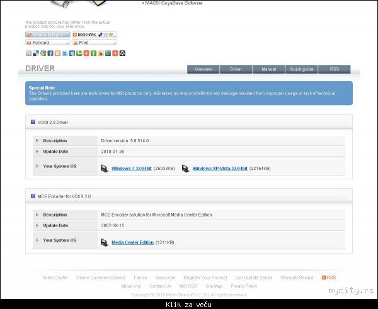Click the Forward button

(x=48, y=42)
